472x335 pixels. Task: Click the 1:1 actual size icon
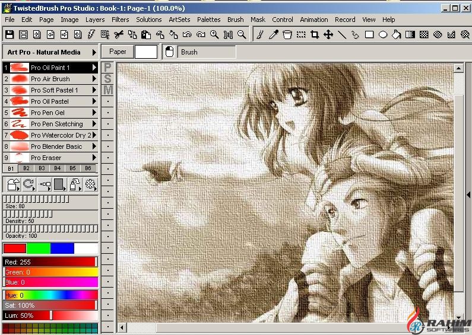[x=228, y=34]
